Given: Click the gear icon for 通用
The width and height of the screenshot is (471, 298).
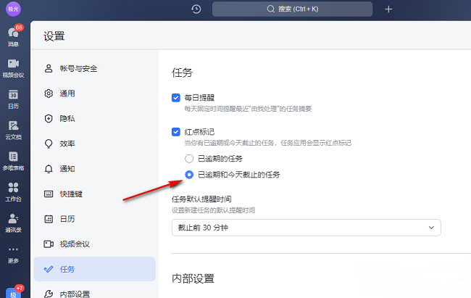Looking at the screenshot, I should 49,94.
